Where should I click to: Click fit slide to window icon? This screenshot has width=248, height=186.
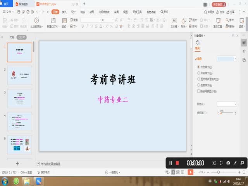[244, 172]
